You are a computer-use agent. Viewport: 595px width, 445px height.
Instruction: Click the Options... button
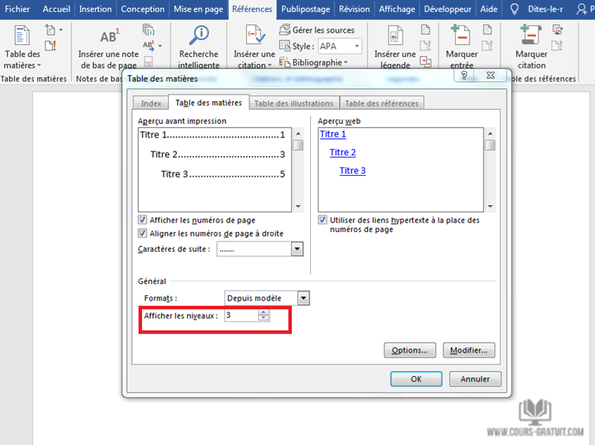[x=410, y=350]
